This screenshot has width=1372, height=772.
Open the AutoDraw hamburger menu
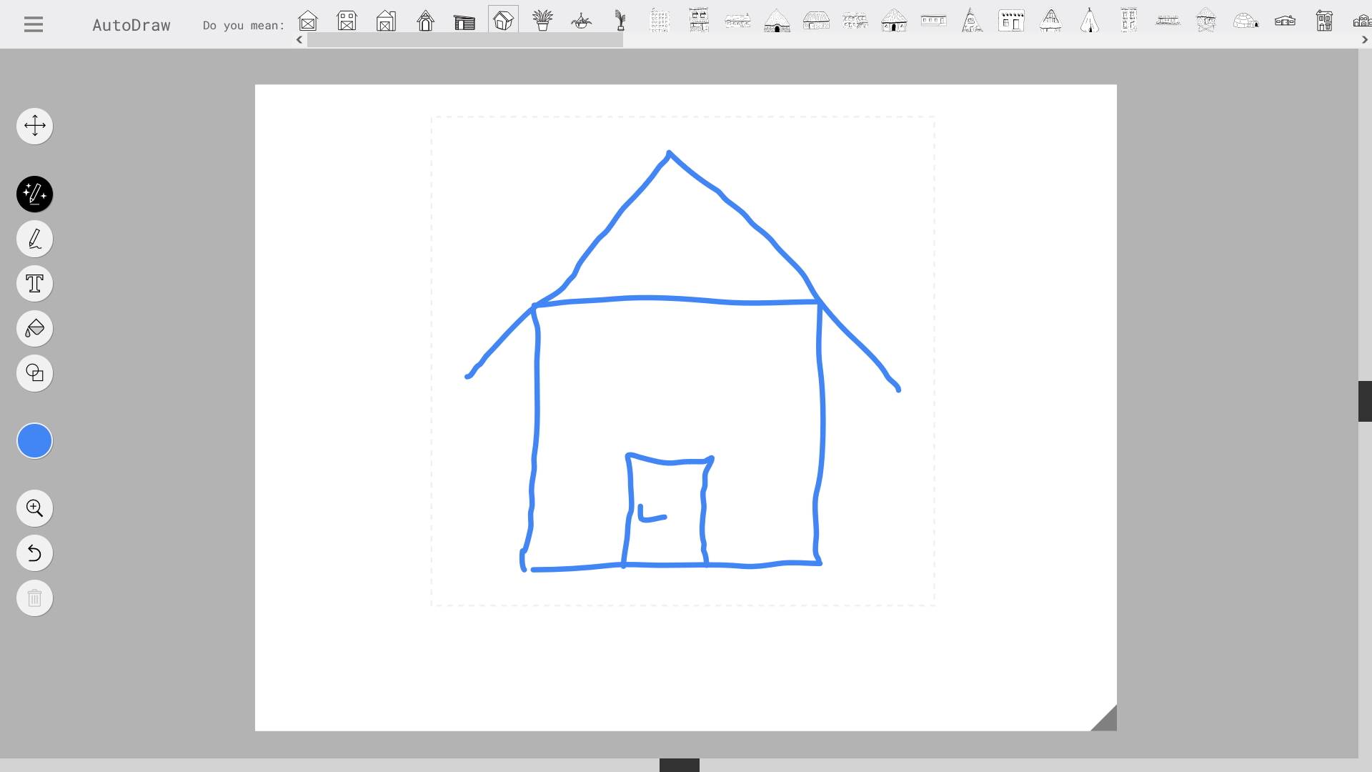(x=33, y=24)
